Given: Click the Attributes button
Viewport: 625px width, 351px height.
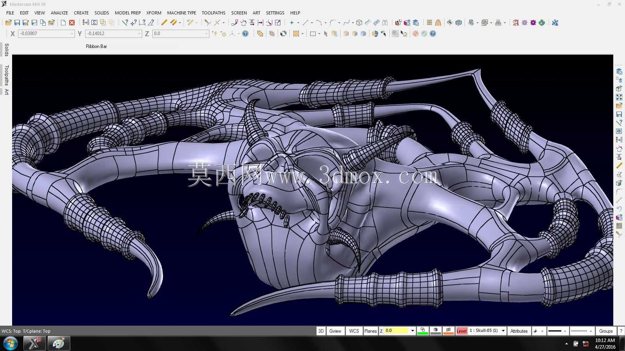Looking at the screenshot, I should point(519,331).
